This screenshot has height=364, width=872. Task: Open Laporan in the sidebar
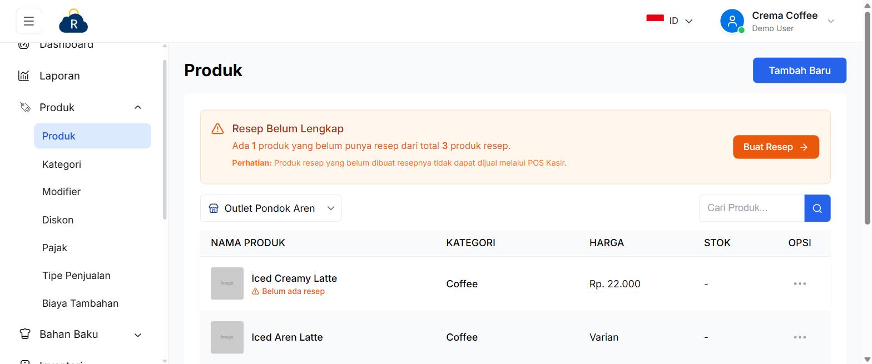(x=60, y=76)
